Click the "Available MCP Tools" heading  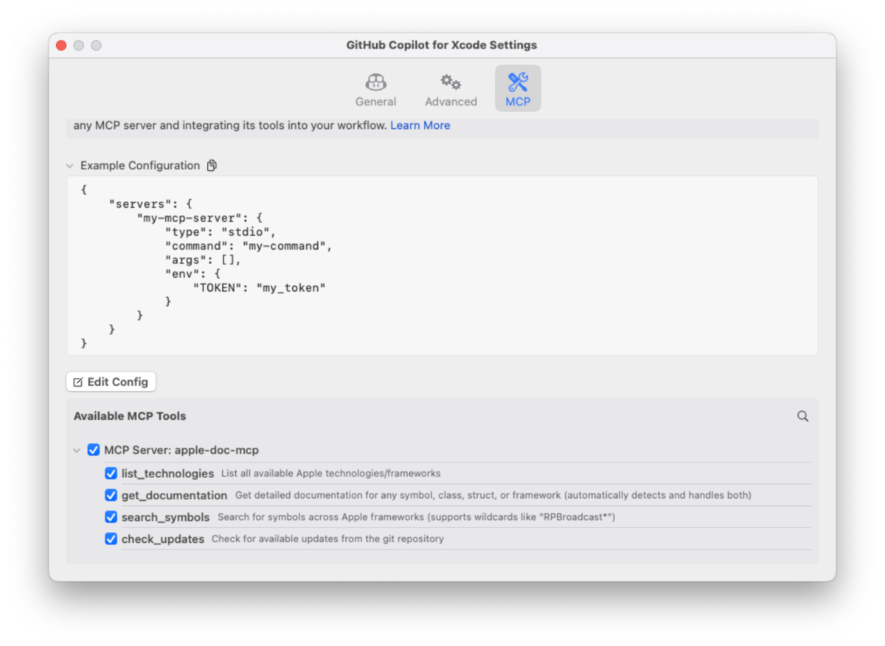(x=130, y=416)
